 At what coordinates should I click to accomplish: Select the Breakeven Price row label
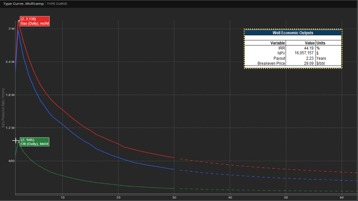271,63
